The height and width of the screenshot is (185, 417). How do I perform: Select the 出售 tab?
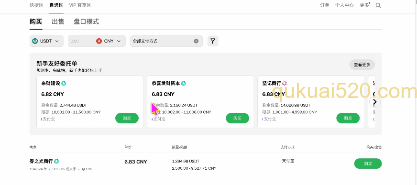pyautogui.click(x=58, y=22)
